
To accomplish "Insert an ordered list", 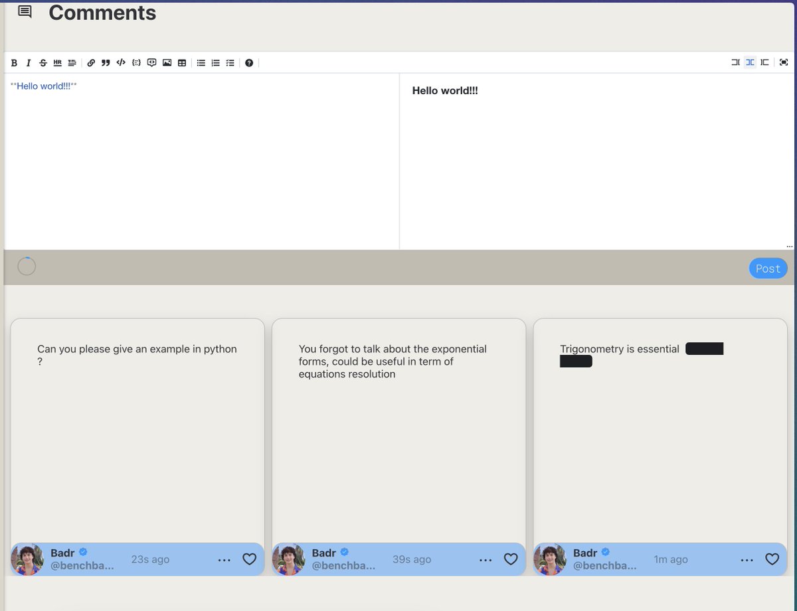I will click(215, 62).
